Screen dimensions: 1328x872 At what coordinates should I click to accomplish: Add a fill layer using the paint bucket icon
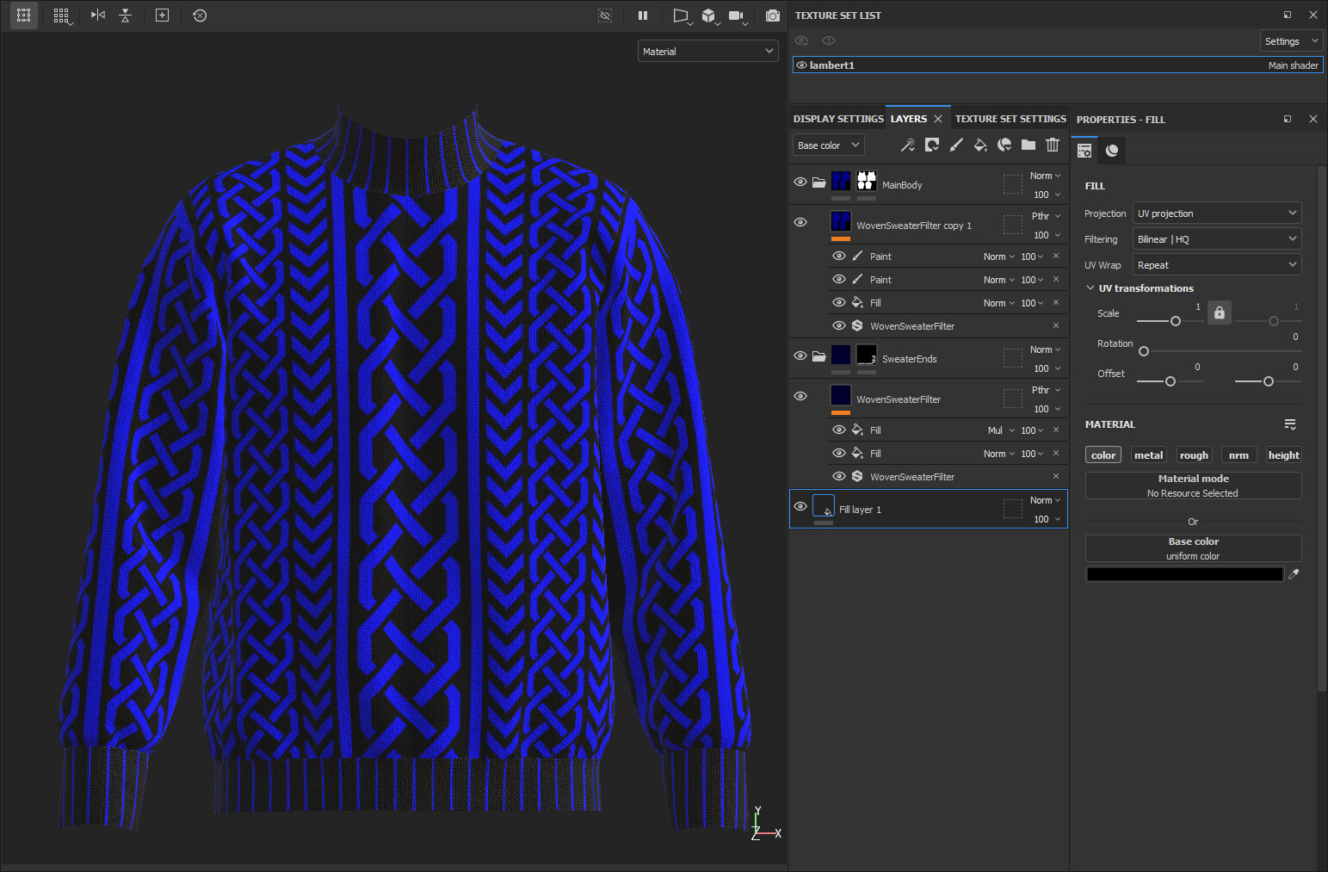[x=980, y=145]
